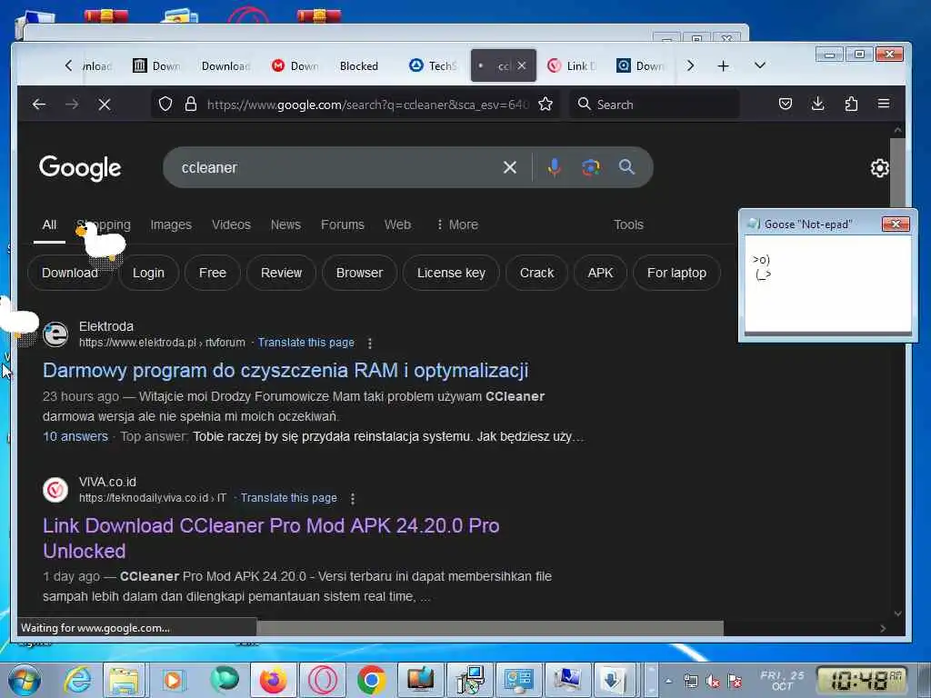Focus the Google ccleaner search field

[338, 167]
